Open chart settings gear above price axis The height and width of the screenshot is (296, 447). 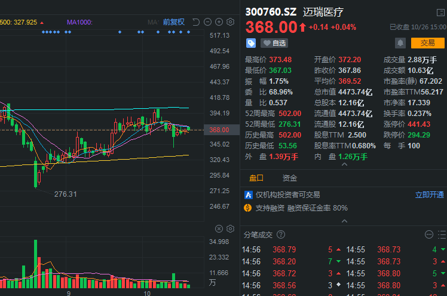(230, 22)
